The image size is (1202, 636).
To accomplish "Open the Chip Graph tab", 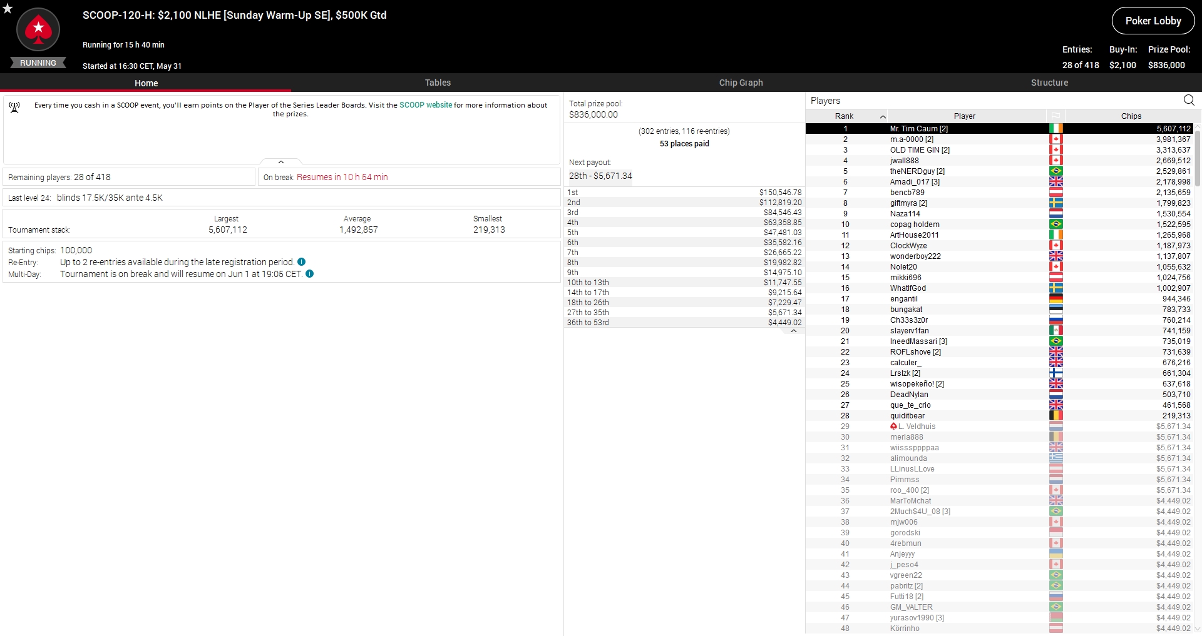I will (x=741, y=83).
